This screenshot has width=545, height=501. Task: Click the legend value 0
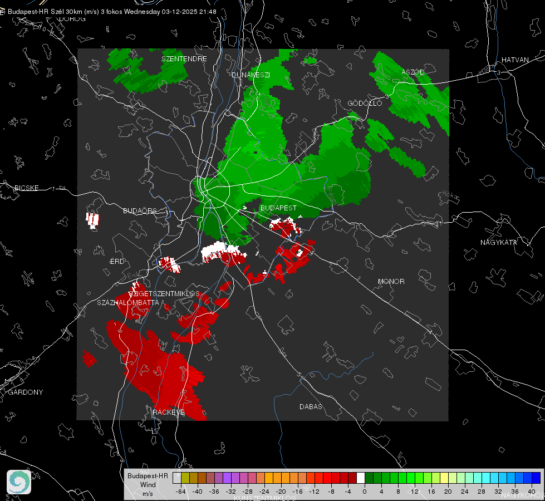tap(364, 492)
